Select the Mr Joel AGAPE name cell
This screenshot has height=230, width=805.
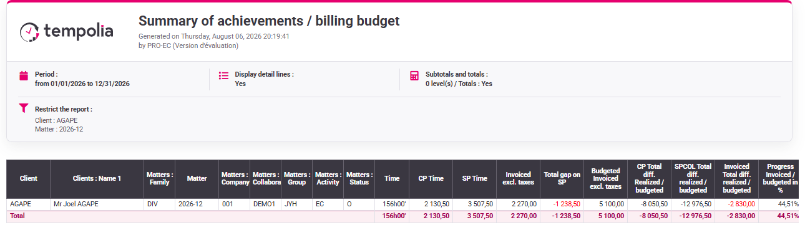coord(97,204)
